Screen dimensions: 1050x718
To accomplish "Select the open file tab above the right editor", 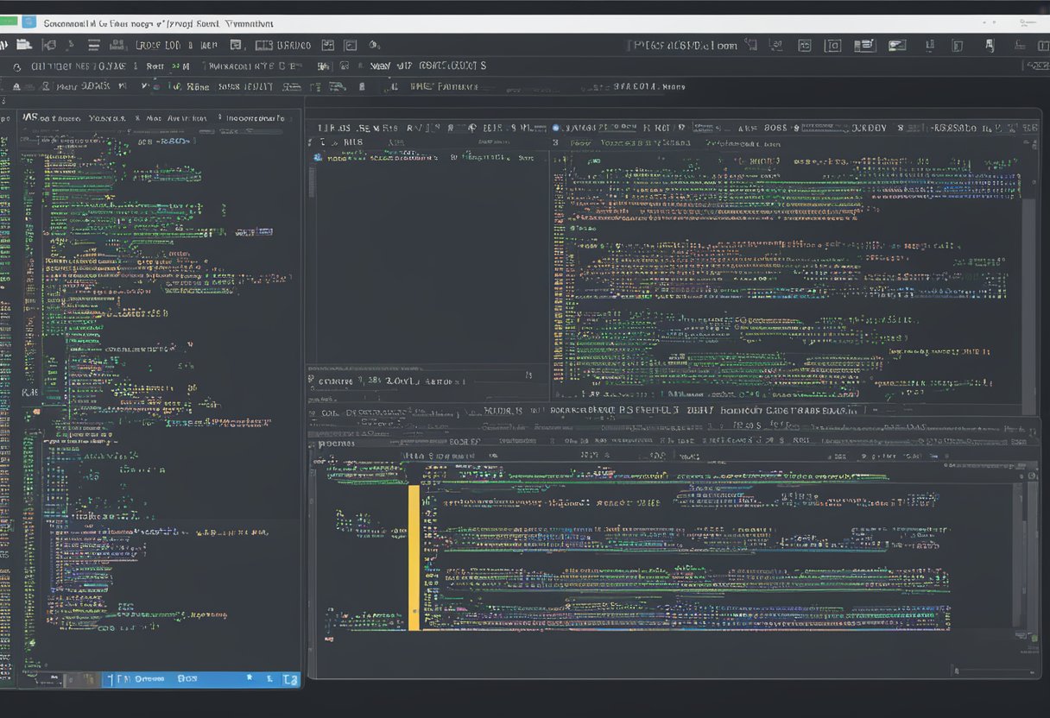I will pyautogui.click(x=604, y=126).
